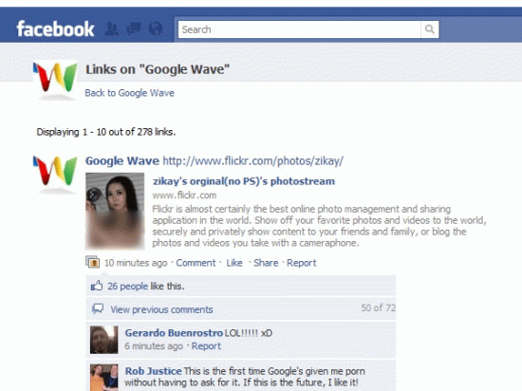
Task: Click Comment under the post
Action: coord(196,263)
